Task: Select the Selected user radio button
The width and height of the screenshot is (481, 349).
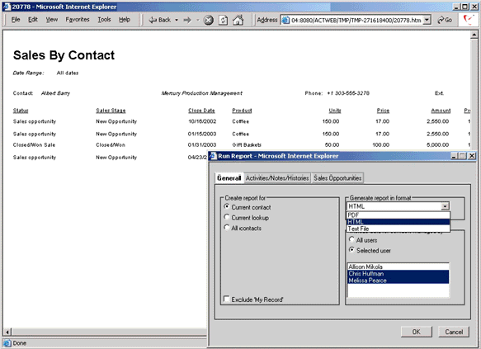Action: [x=351, y=250]
